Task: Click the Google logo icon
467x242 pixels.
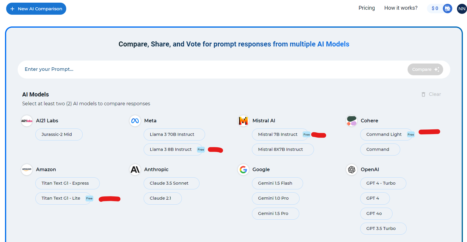Action: [243, 170]
